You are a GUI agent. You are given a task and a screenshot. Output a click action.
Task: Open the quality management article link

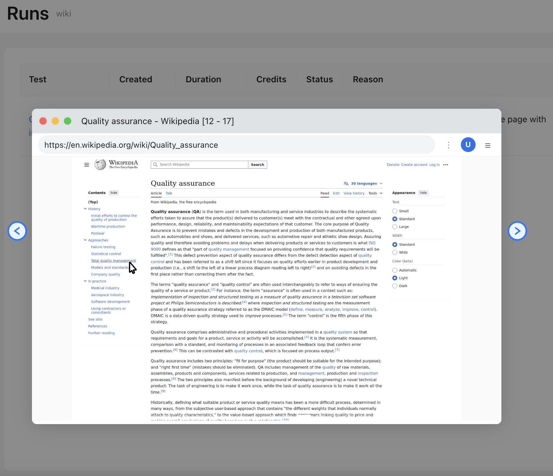229,249
